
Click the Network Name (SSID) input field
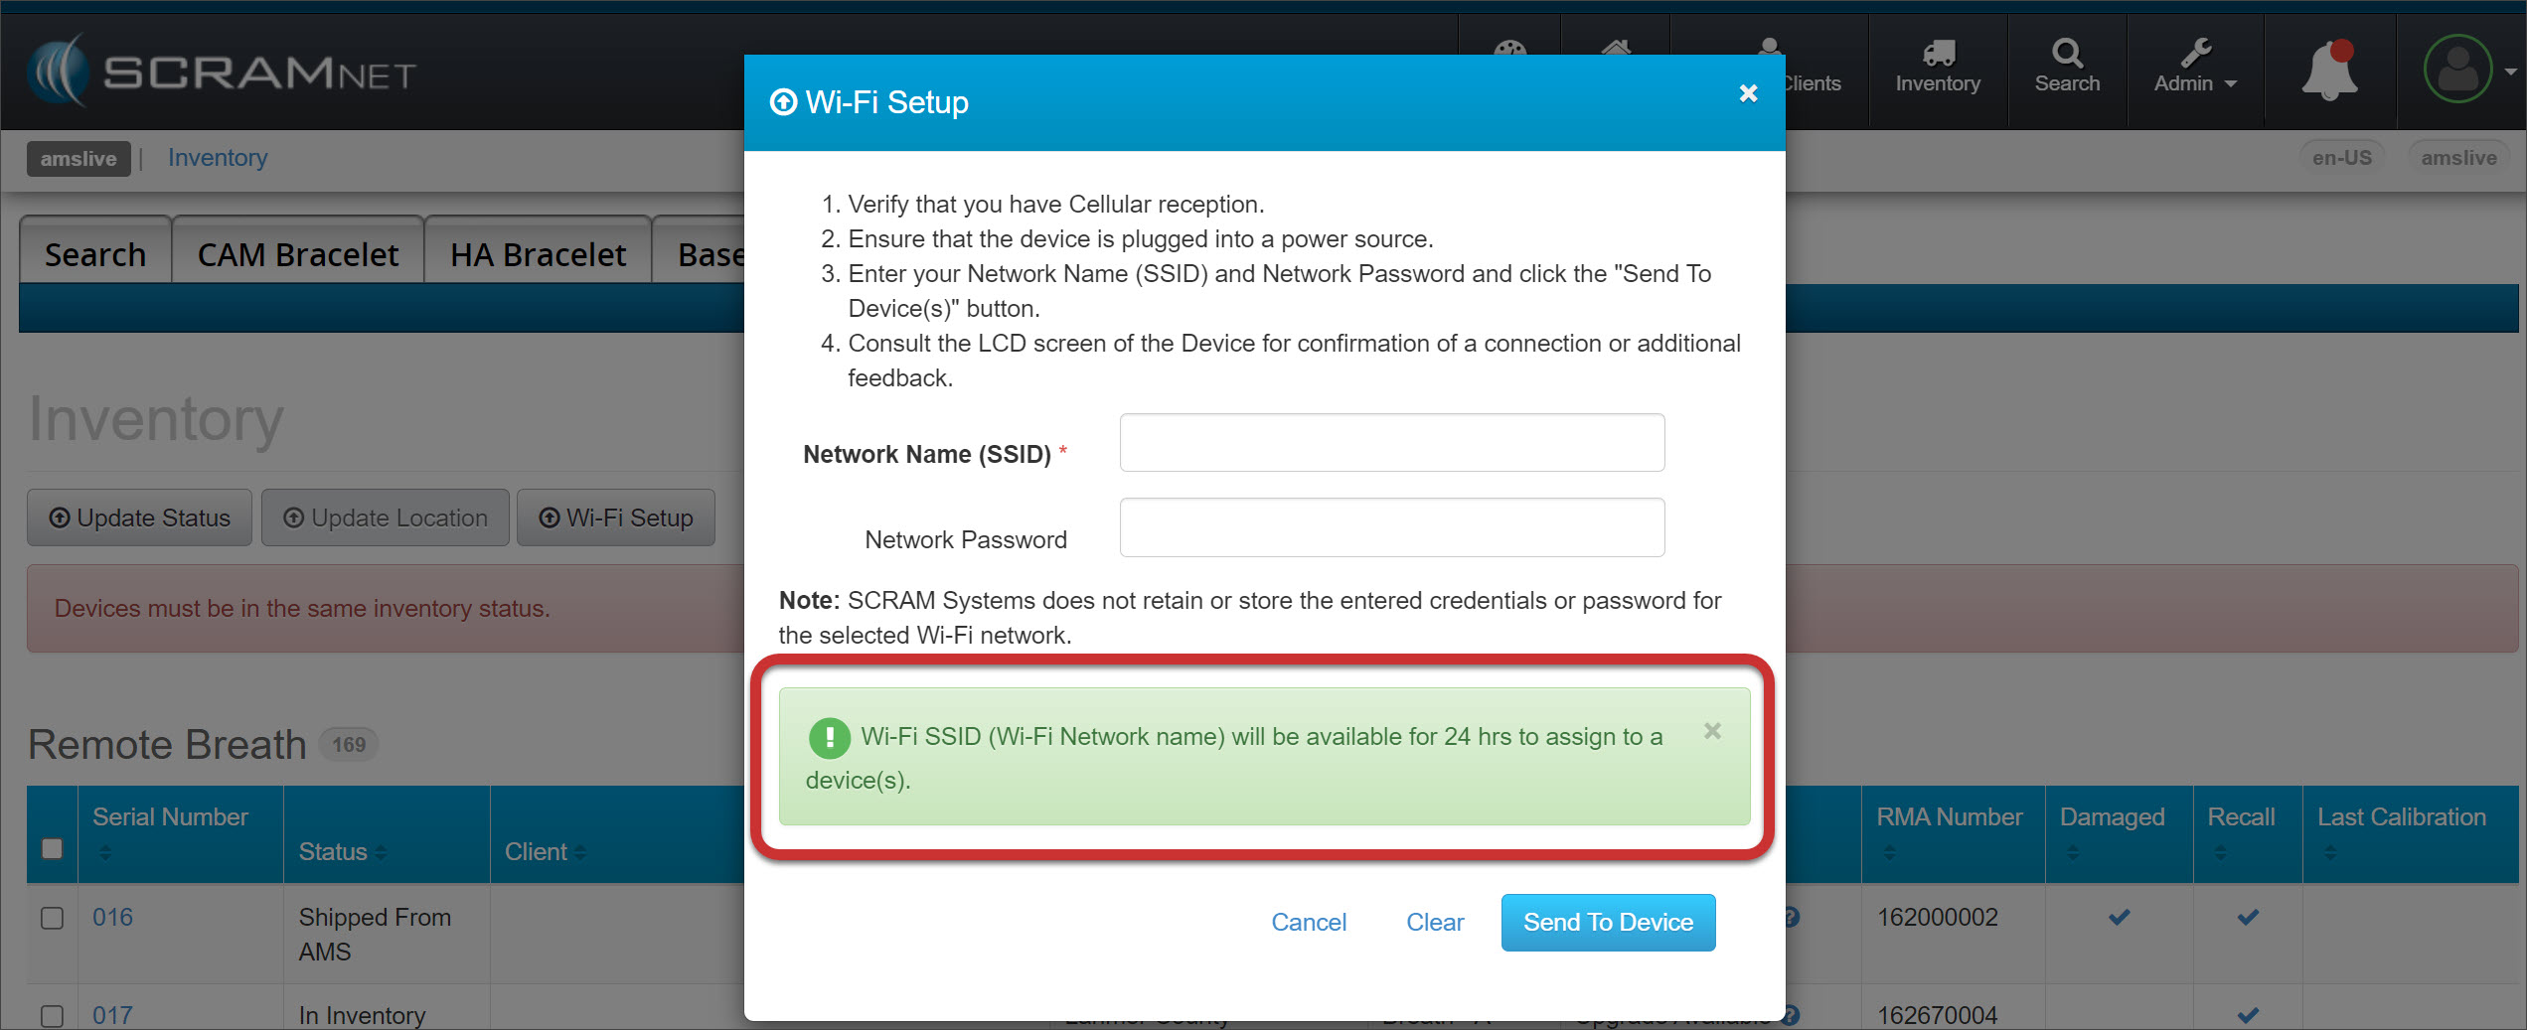1391,443
